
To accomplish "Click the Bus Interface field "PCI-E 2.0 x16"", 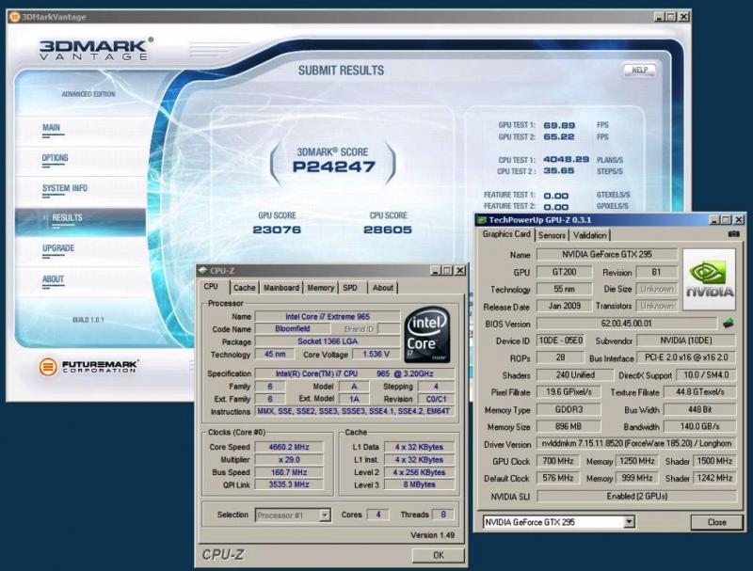I will pos(686,358).
